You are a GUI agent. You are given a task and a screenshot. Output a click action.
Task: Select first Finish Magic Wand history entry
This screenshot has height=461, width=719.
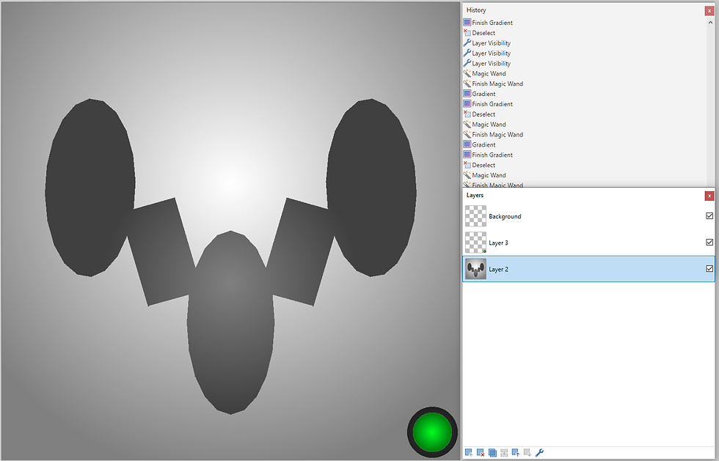[493, 84]
